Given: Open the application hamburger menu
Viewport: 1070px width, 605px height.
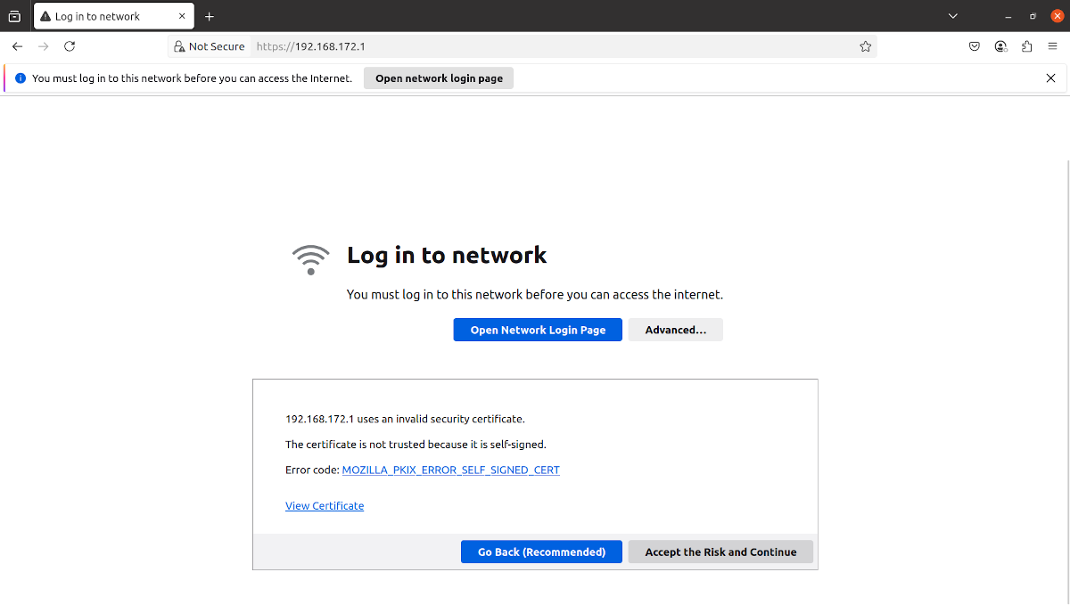Looking at the screenshot, I should (x=1053, y=46).
